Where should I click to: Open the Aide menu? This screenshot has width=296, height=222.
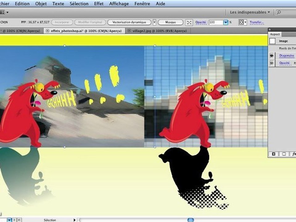tap(160, 4)
